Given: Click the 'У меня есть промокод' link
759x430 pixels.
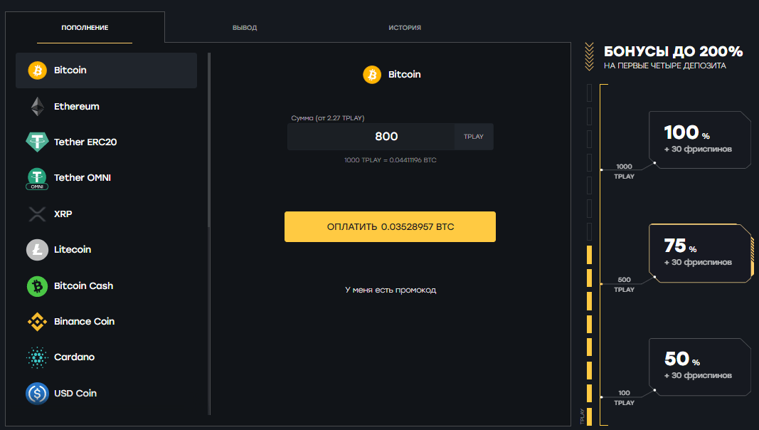Looking at the screenshot, I should click(390, 290).
